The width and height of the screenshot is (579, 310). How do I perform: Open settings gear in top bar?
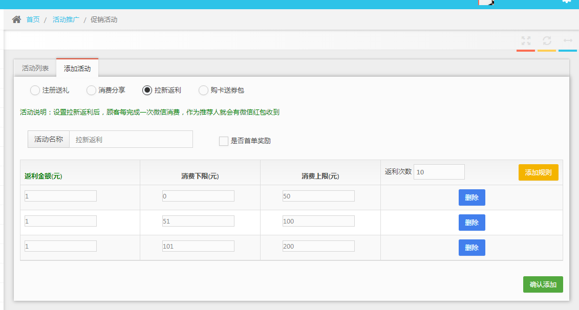(x=566, y=2)
